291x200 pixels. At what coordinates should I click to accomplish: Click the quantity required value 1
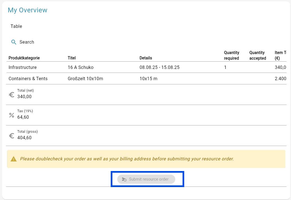[225, 67]
